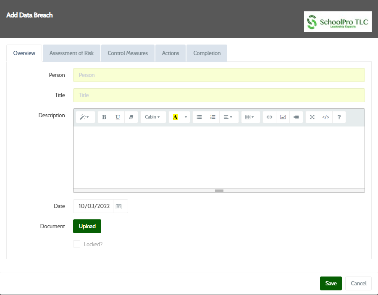Screen dimensions: 378x295
Task: Open the editor help dialog
Action: pos(339,117)
